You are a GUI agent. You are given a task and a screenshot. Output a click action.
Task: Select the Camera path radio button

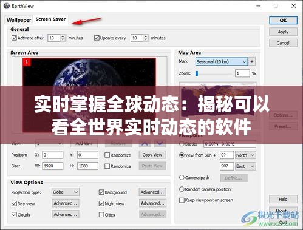[182, 178]
